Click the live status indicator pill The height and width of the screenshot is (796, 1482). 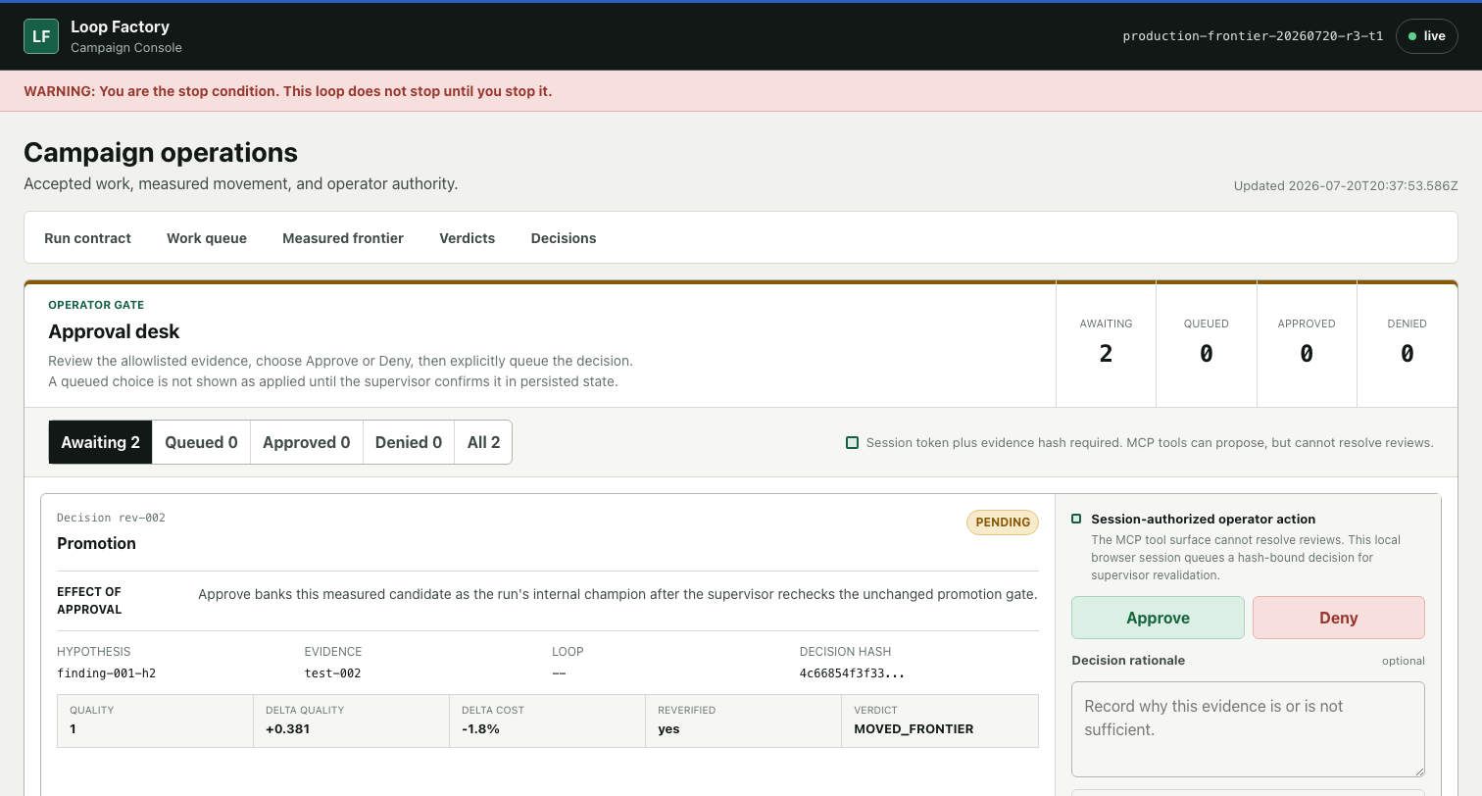click(1427, 36)
